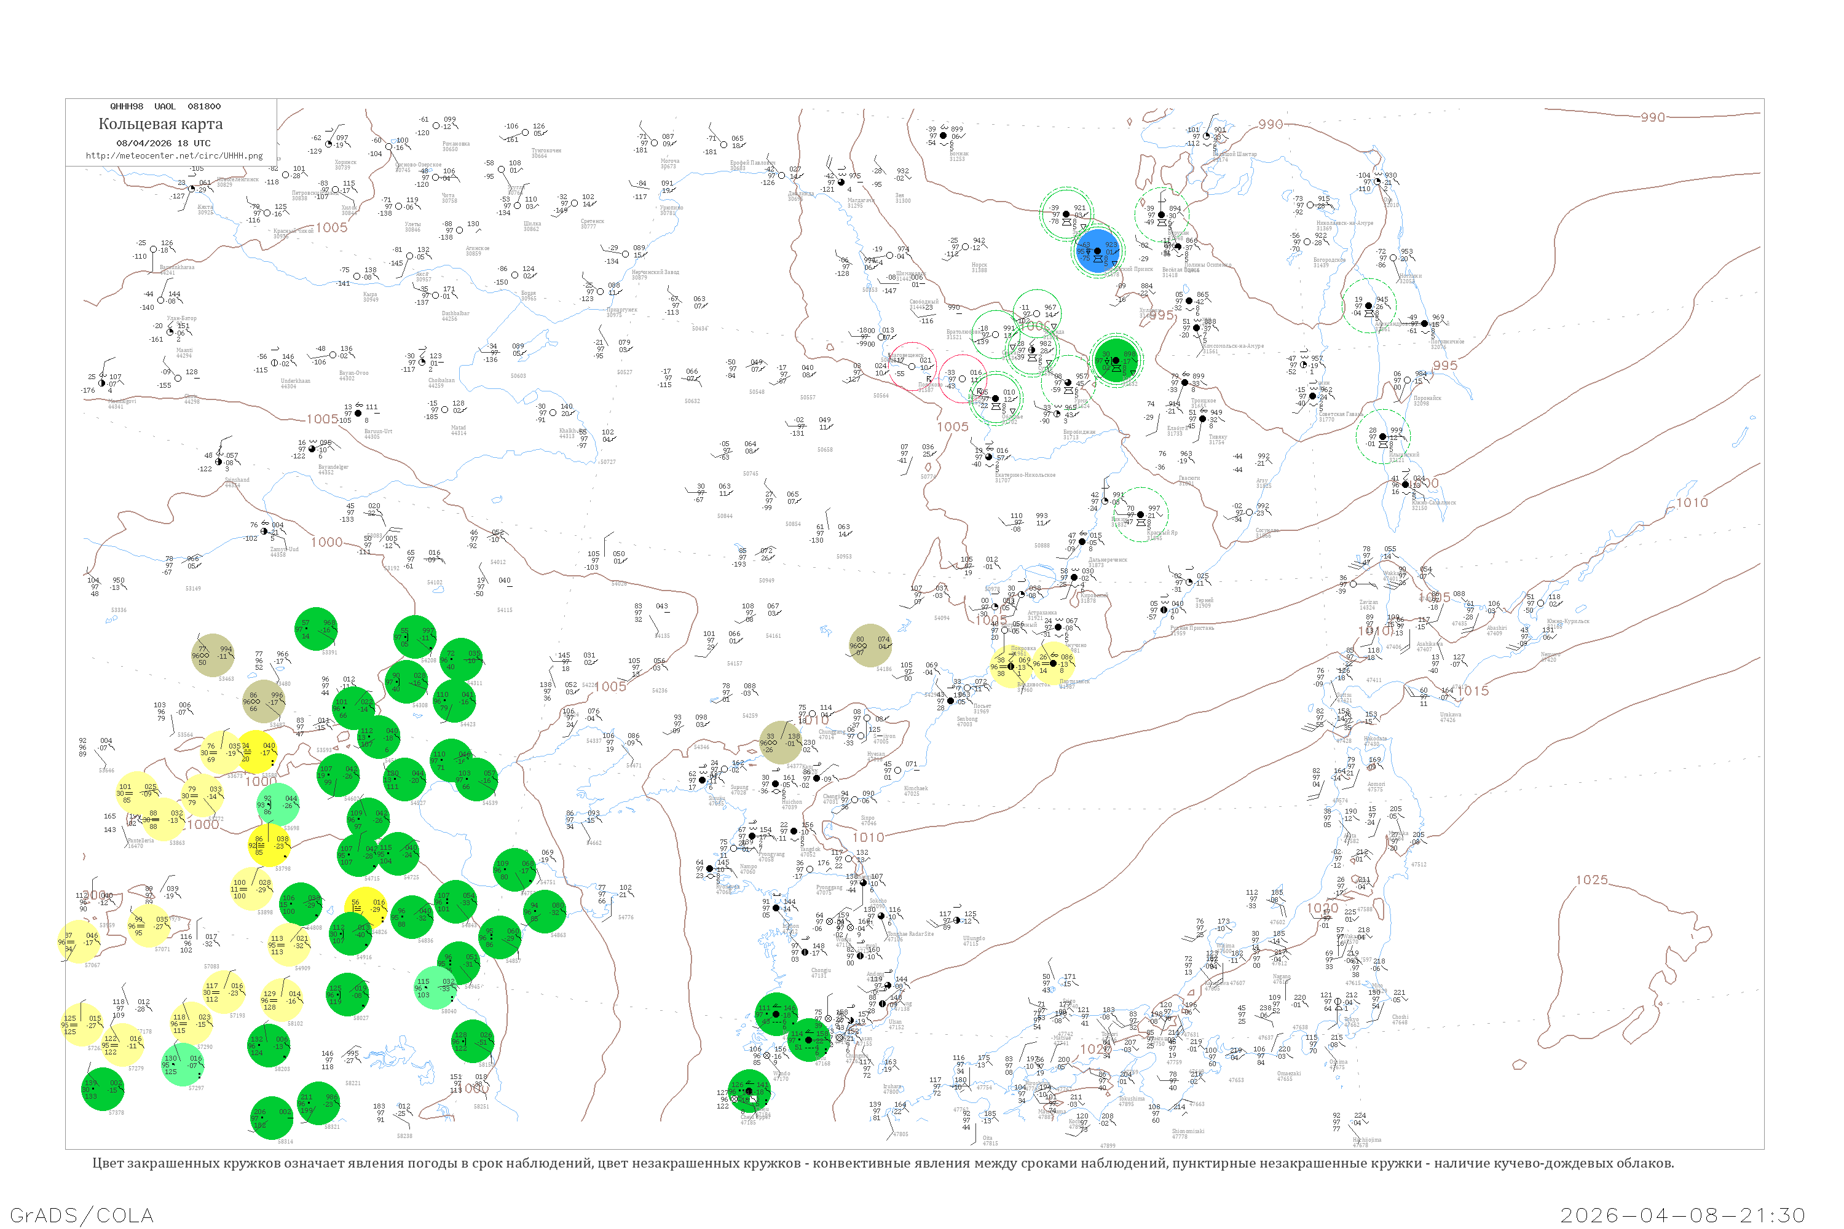Select the 08/04/2026 18 UTC date text
This screenshot has height=1229, width=1844.
(x=163, y=143)
